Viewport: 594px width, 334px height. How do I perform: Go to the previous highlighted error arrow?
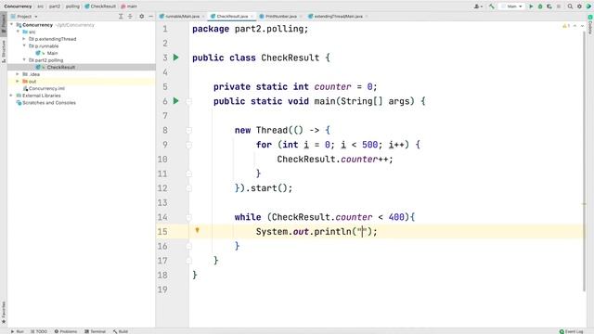tap(575, 26)
